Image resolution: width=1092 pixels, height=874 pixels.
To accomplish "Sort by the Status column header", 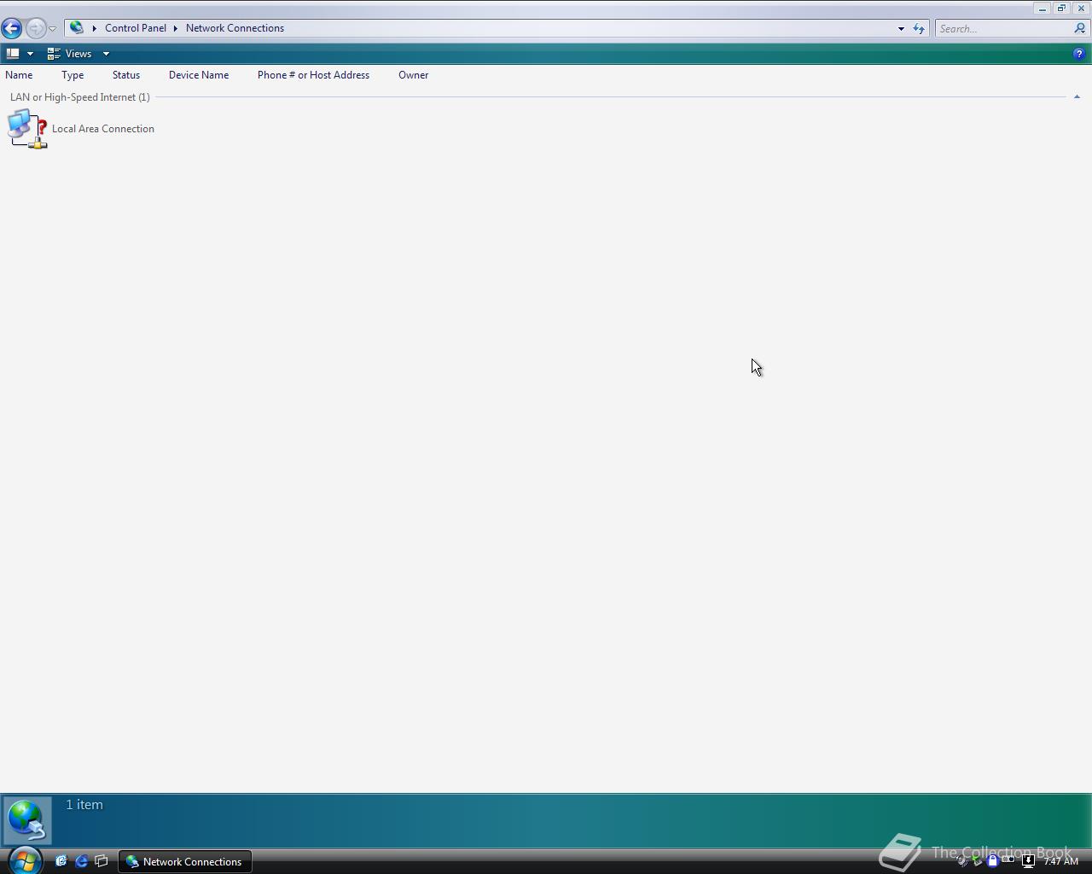I will (126, 75).
